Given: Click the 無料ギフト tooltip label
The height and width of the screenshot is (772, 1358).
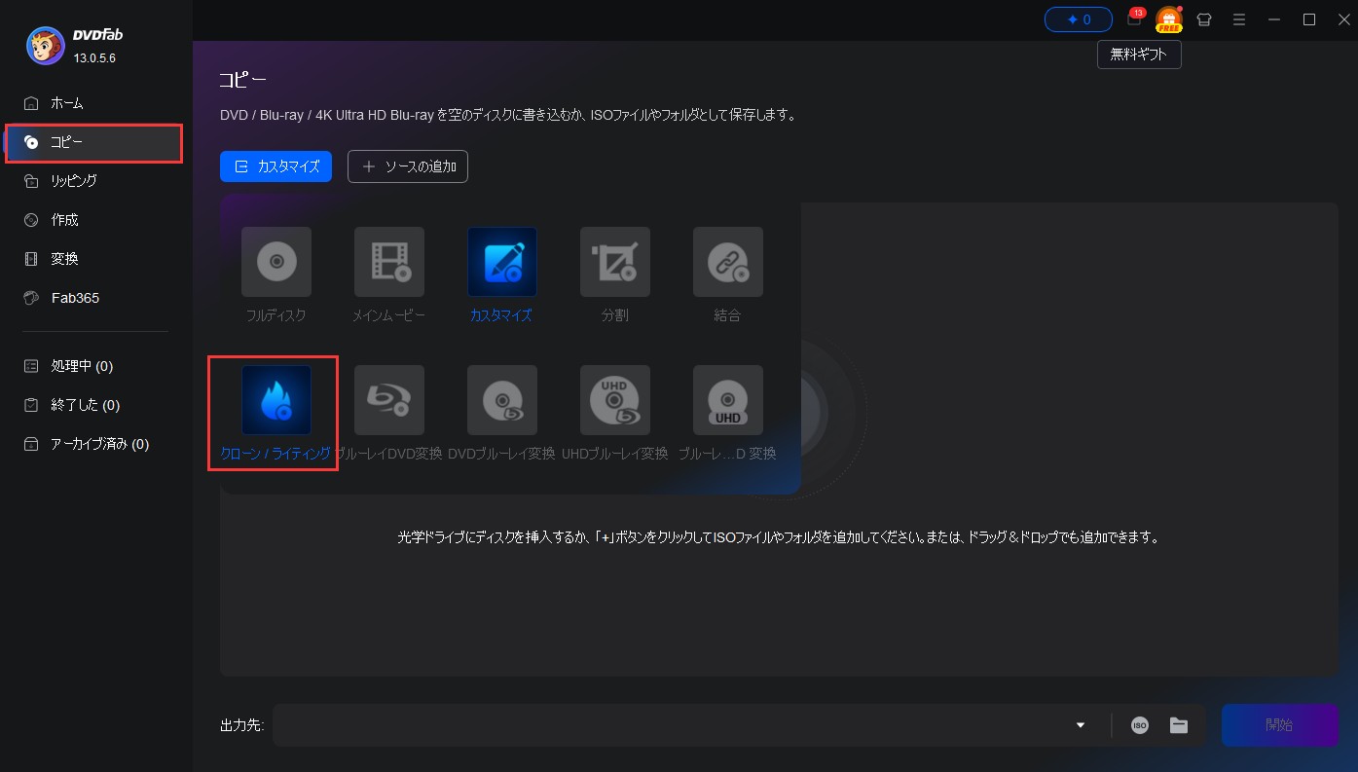Looking at the screenshot, I should [1139, 55].
